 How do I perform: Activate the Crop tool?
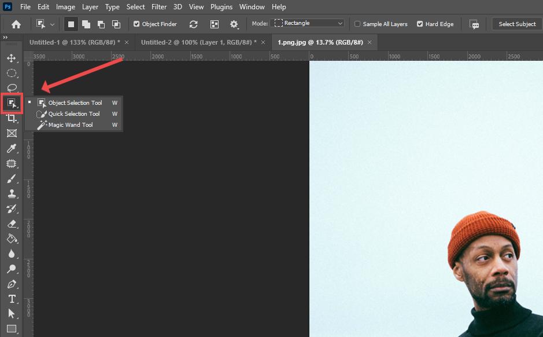click(12, 118)
